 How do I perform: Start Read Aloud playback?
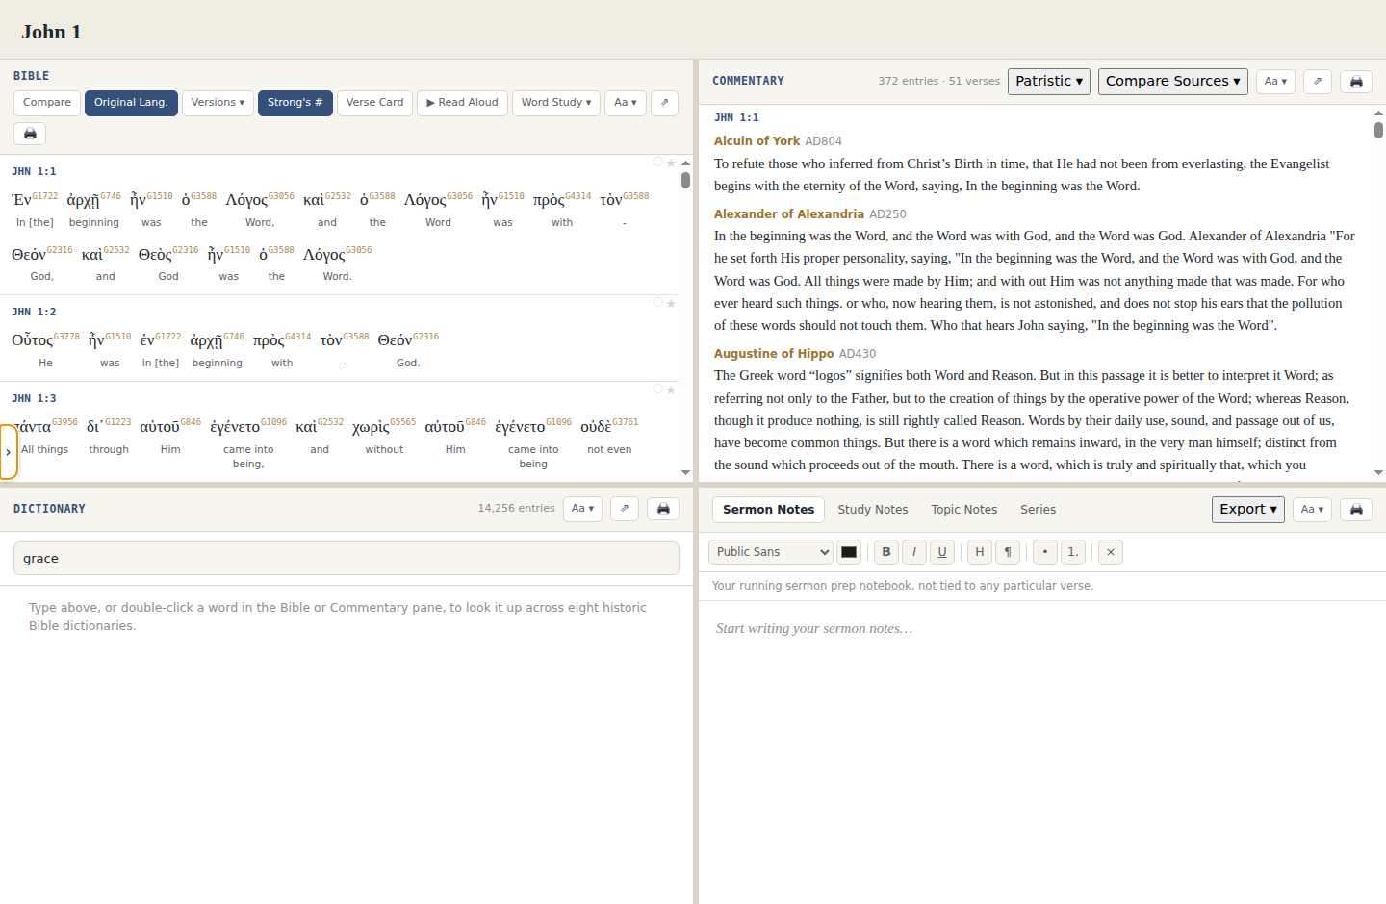click(462, 103)
